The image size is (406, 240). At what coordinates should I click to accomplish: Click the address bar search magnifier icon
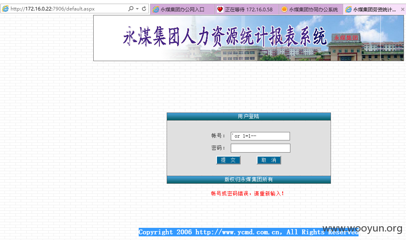point(131,8)
